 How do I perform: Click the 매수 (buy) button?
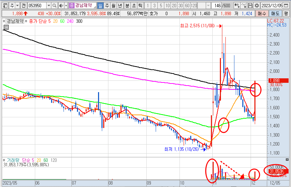tap(262, 13)
